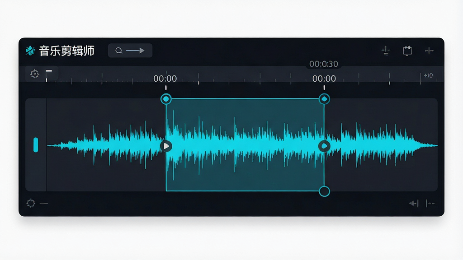Click the trim marker icon in bottom bar
Image resolution: width=463 pixels, height=260 pixels.
(x=430, y=204)
